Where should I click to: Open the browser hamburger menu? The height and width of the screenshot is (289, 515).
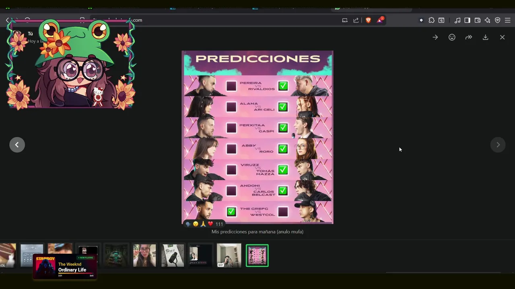tap(507, 20)
